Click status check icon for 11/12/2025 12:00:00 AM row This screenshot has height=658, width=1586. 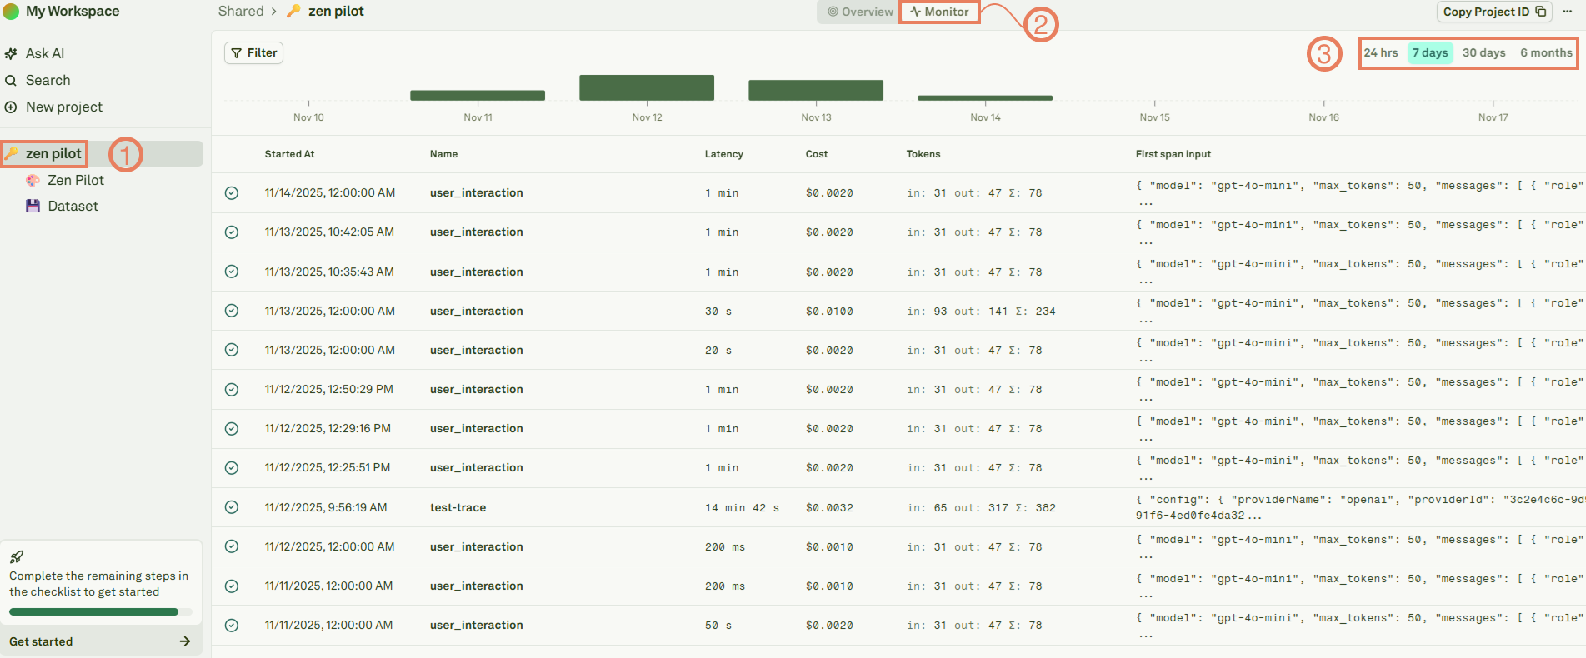[x=232, y=546]
